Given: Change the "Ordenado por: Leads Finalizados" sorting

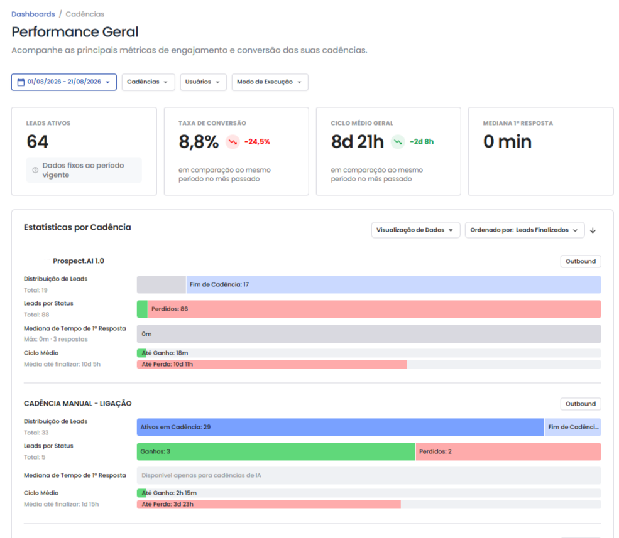Looking at the screenshot, I should pyautogui.click(x=525, y=230).
